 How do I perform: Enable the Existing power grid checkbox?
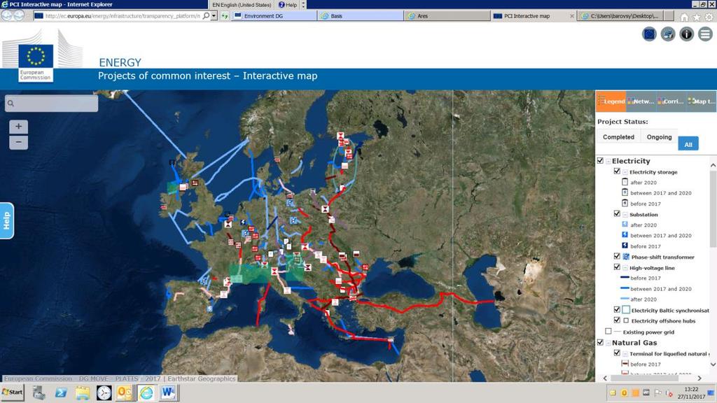[608, 331]
